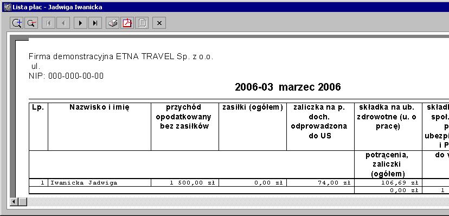
Task: Select the "Iwanicka Jadwiga" name cell
Action: pos(99,183)
